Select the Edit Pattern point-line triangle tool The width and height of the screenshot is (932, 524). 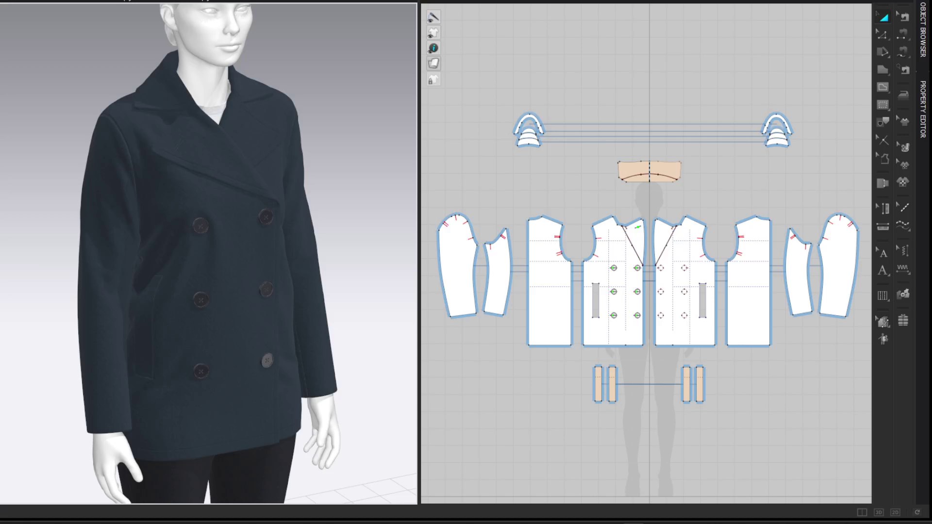883,34
